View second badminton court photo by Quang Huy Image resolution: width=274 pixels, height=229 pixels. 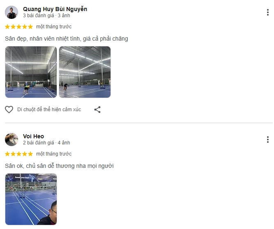pyautogui.click(x=85, y=72)
